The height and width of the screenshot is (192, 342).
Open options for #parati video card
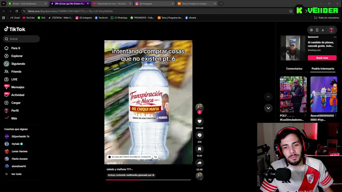[336, 116]
